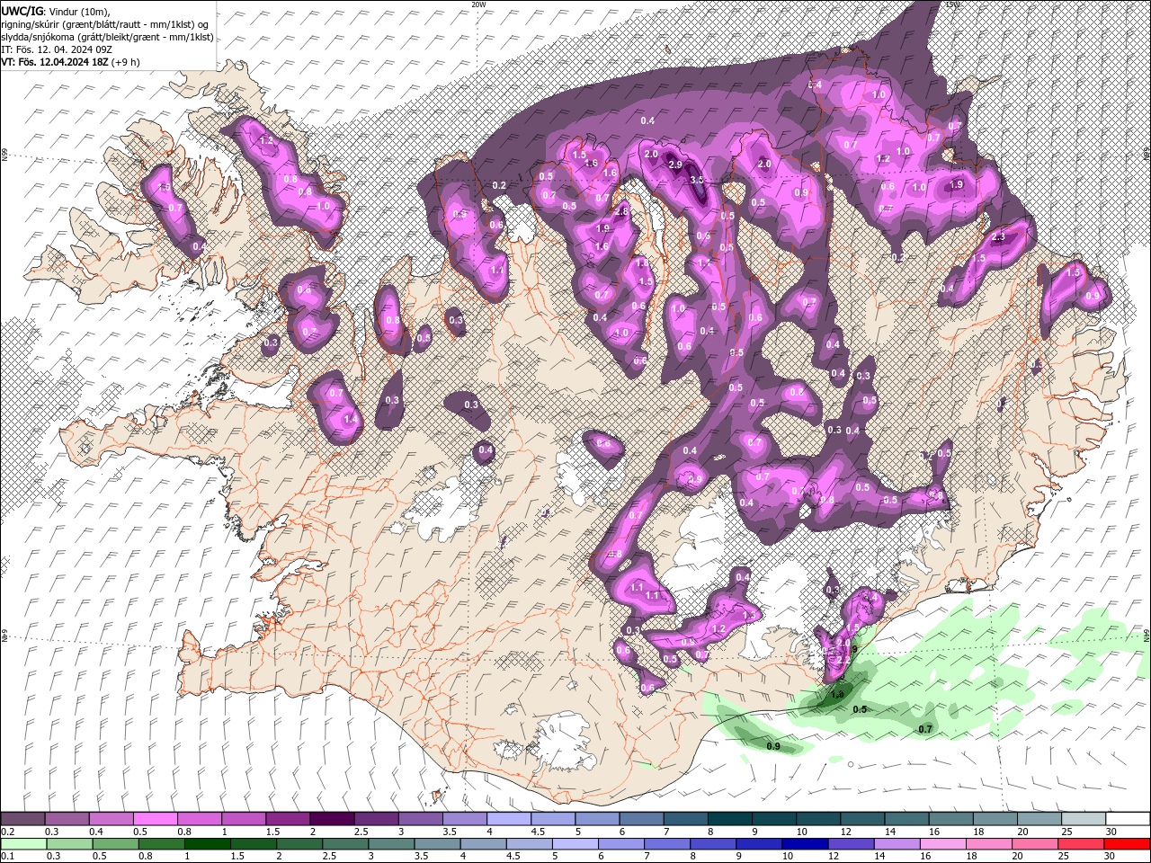
Task: Select the violet rain swatch between 12 and 14
Action: coord(852,844)
